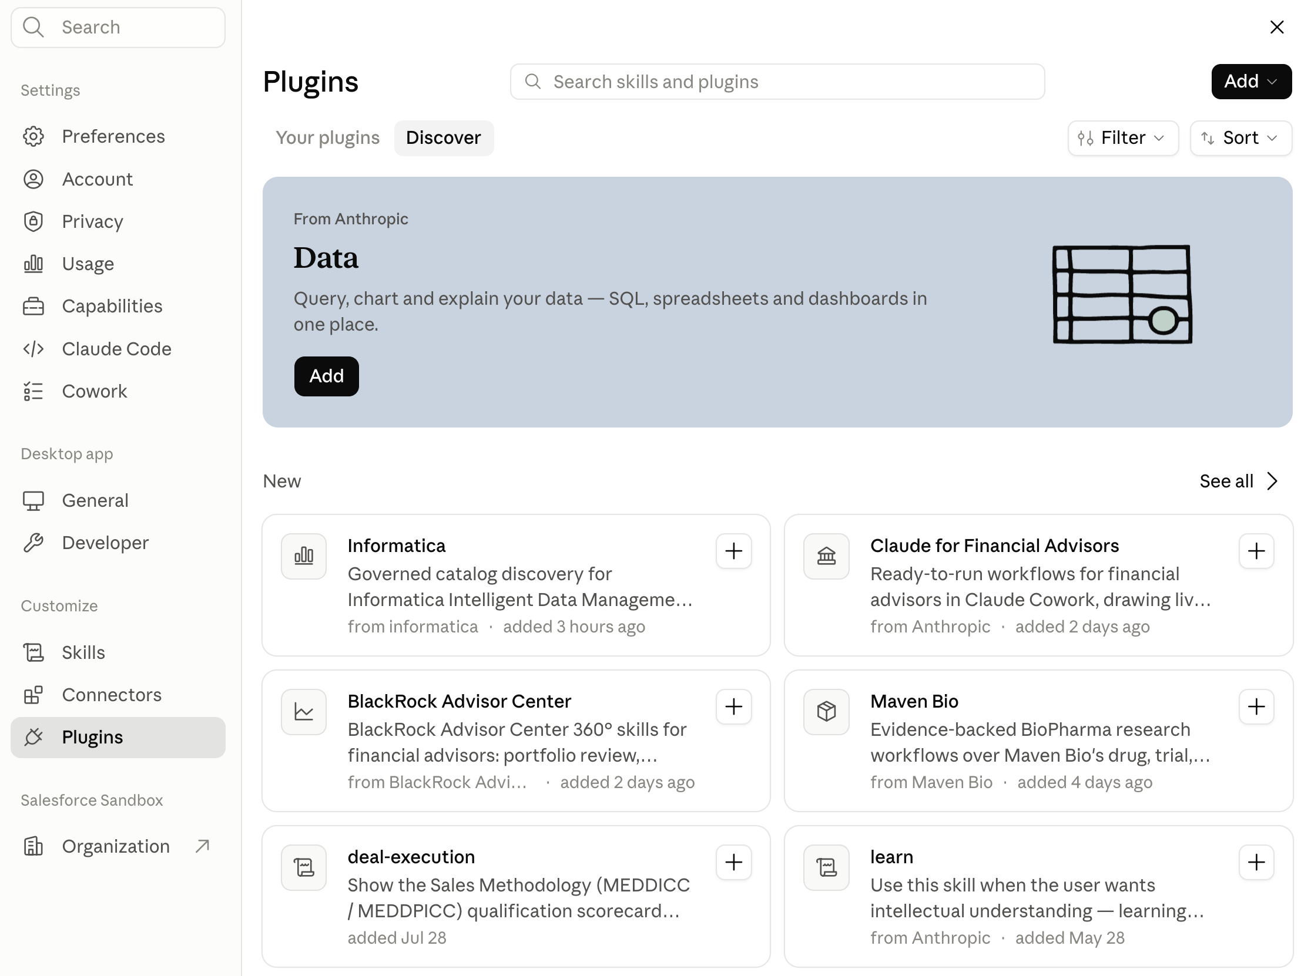Click the Maven Bio cube icon
This screenshot has width=1301, height=976.
click(x=826, y=712)
